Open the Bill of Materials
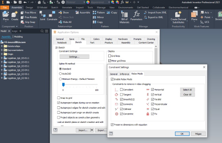 (124, 17)
